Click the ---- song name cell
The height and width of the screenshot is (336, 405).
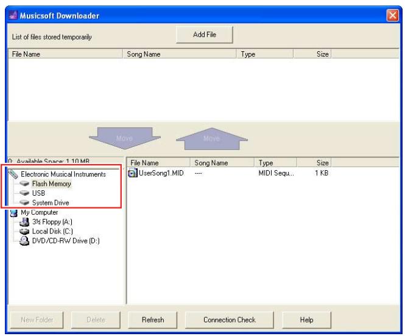click(198, 173)
